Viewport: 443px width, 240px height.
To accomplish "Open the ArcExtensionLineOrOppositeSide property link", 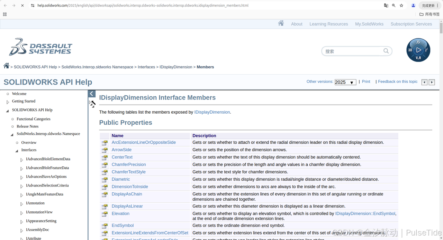I will click(144, 142).
